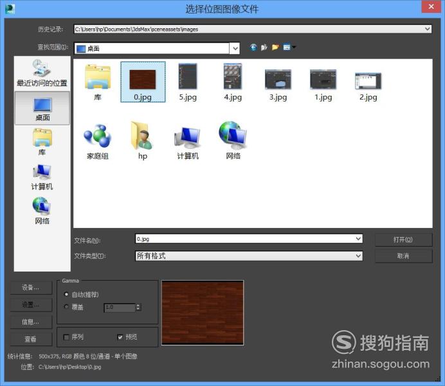Open the hp user folder

[143, 141]
